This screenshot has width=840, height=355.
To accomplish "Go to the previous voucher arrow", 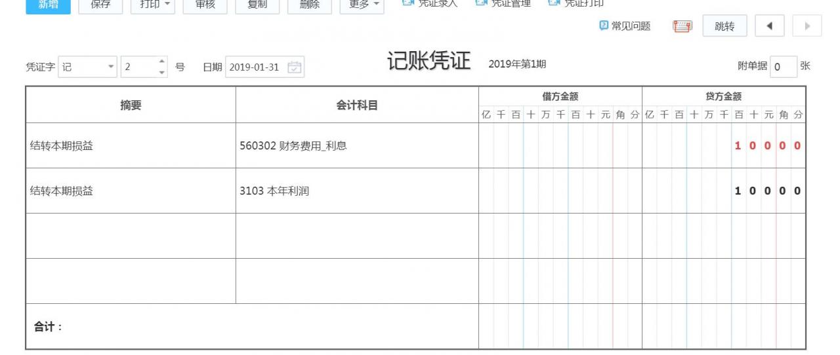I will click(x=770, y=26).
